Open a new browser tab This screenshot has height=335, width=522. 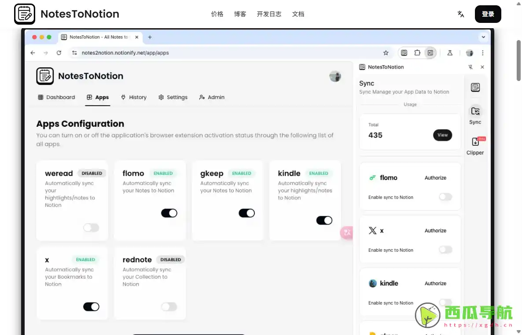coord(150,37)
